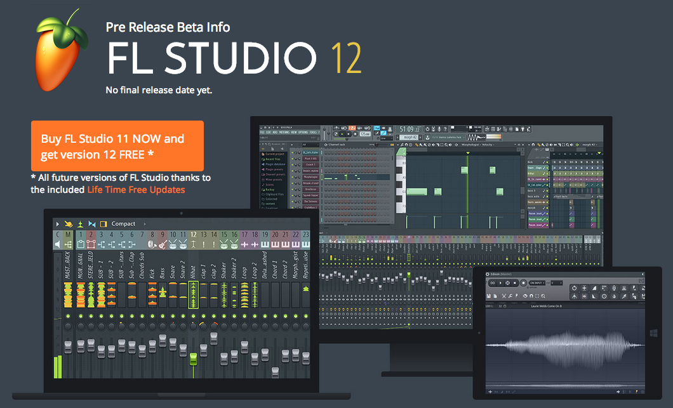Select mixer track 2 stereo field icon
This screenshot has height=408, width=673.
point(91,244)
